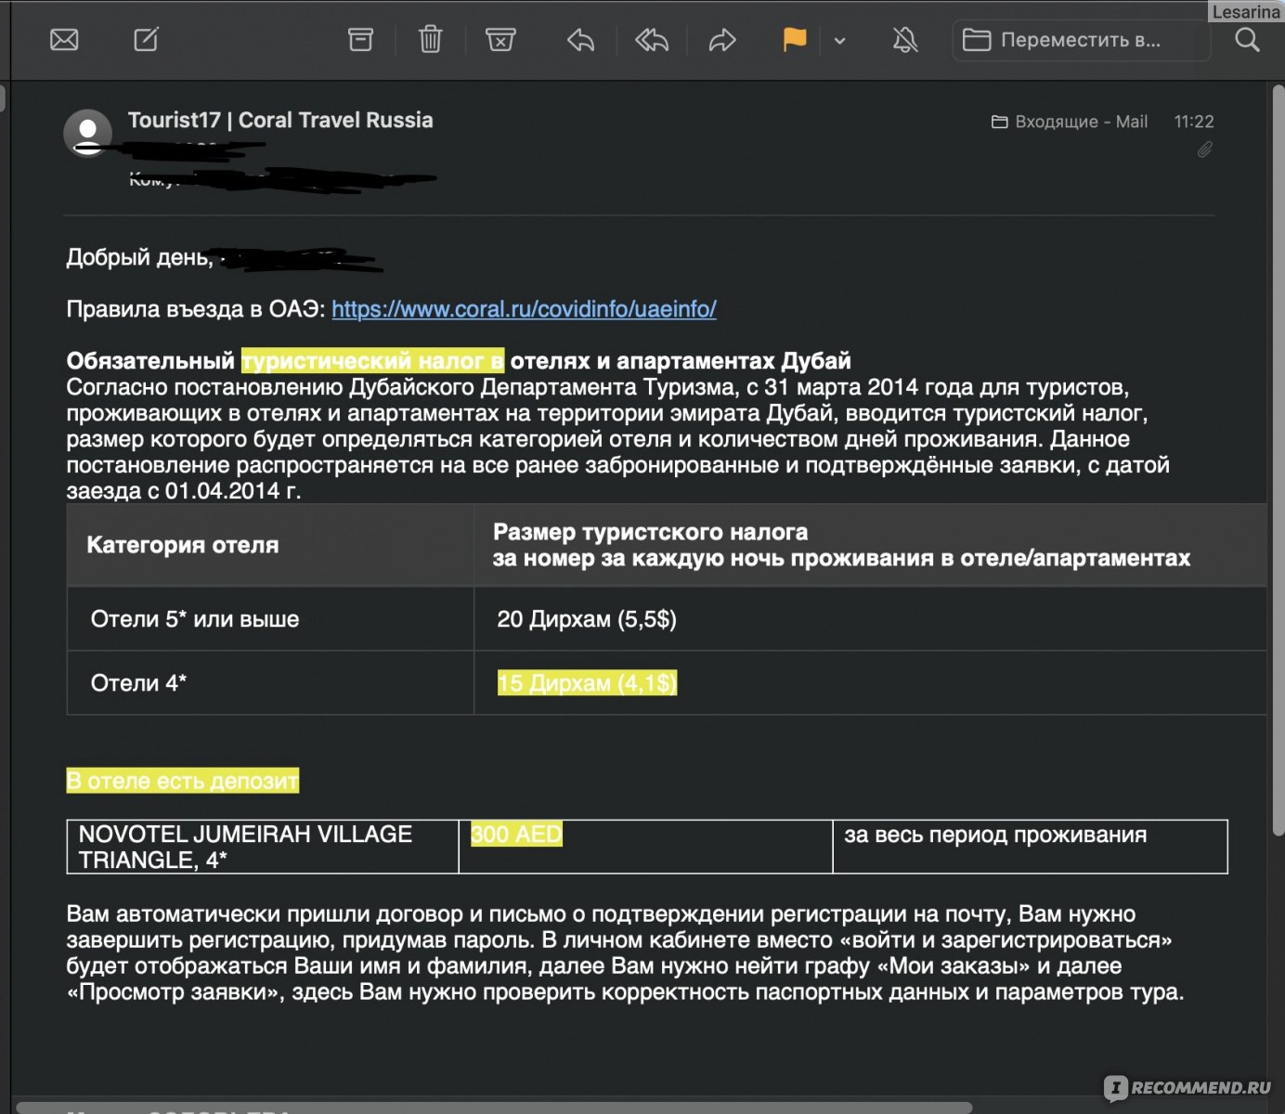Screen dimensions: 1285x1114
Task: Click the за весь период проживания cell
Action: click(1031, 847)
